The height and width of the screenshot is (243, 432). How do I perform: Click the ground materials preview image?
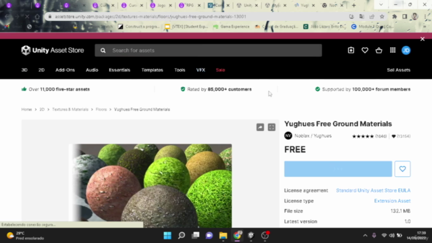151,186
